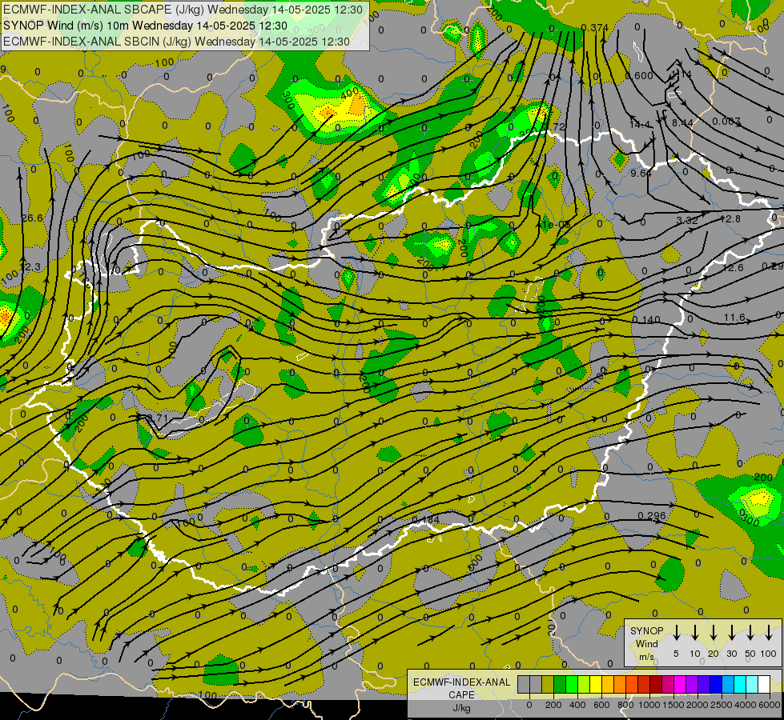This screenshot has width=784, height=720.
Task: Click the 0.600 value on the map
Action: [639, 75]
